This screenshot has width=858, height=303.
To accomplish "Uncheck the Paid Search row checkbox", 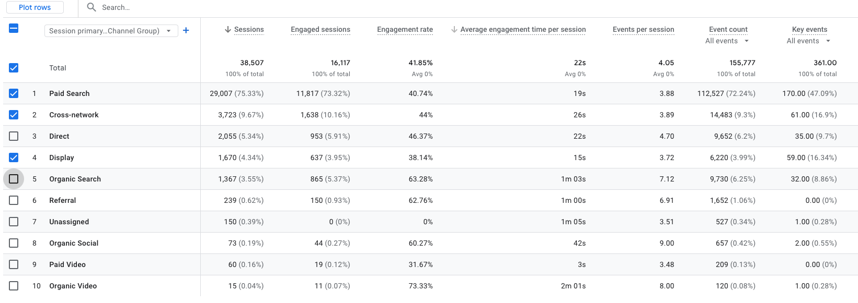I will point(14,93).
